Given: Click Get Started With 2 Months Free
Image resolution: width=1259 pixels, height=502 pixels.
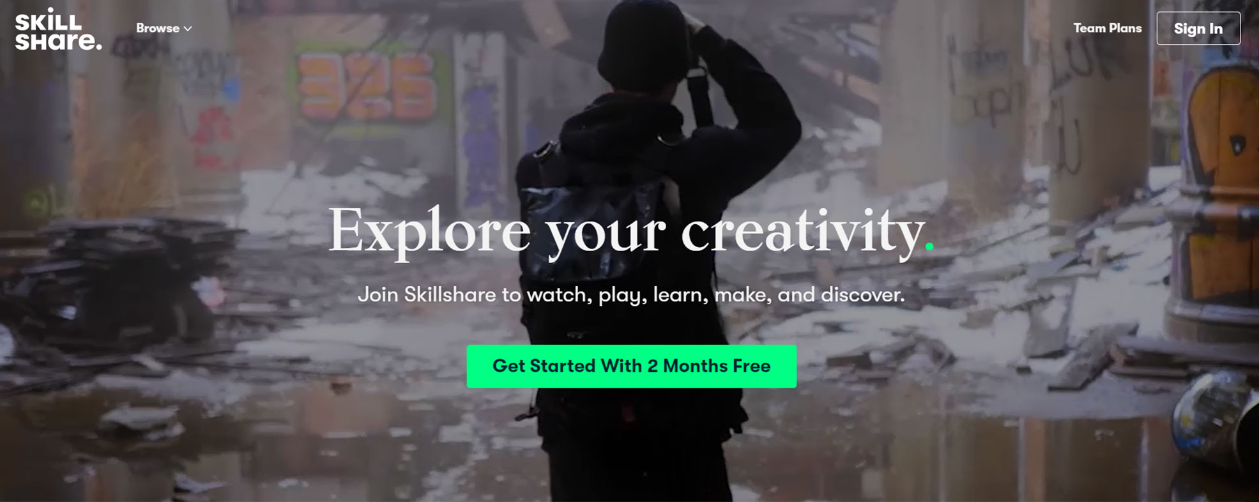Looking at the screenshot, I should pos(631,366).
